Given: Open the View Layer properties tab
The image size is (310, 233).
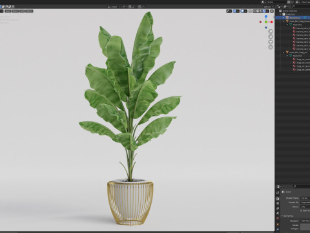Looking at the screenshot, I should pos(278,208).
